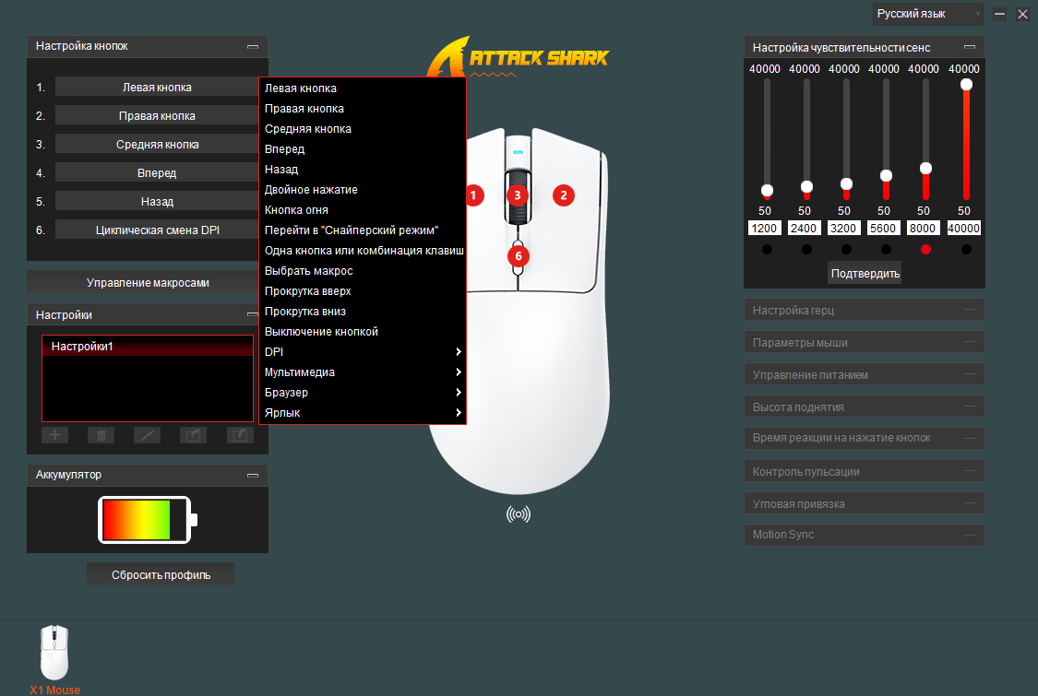
Task: Import profile with incoming arrow icon
Action: click(x=240, y=435)
